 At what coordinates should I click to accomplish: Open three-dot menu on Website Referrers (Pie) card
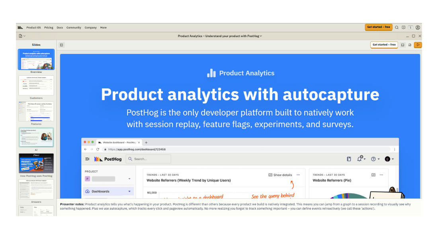(381, 175)
